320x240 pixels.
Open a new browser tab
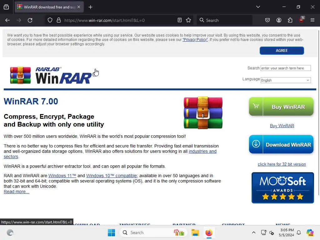pos(90,7)
